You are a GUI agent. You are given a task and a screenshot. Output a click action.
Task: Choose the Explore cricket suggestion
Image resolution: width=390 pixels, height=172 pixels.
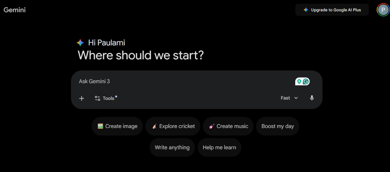tap(173, 126)
